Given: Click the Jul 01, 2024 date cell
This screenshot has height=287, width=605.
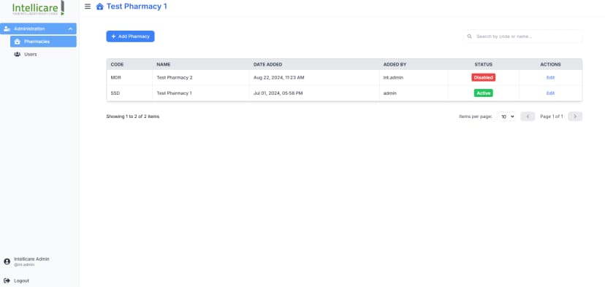Looking at the screenshot, I should point(314,93).
